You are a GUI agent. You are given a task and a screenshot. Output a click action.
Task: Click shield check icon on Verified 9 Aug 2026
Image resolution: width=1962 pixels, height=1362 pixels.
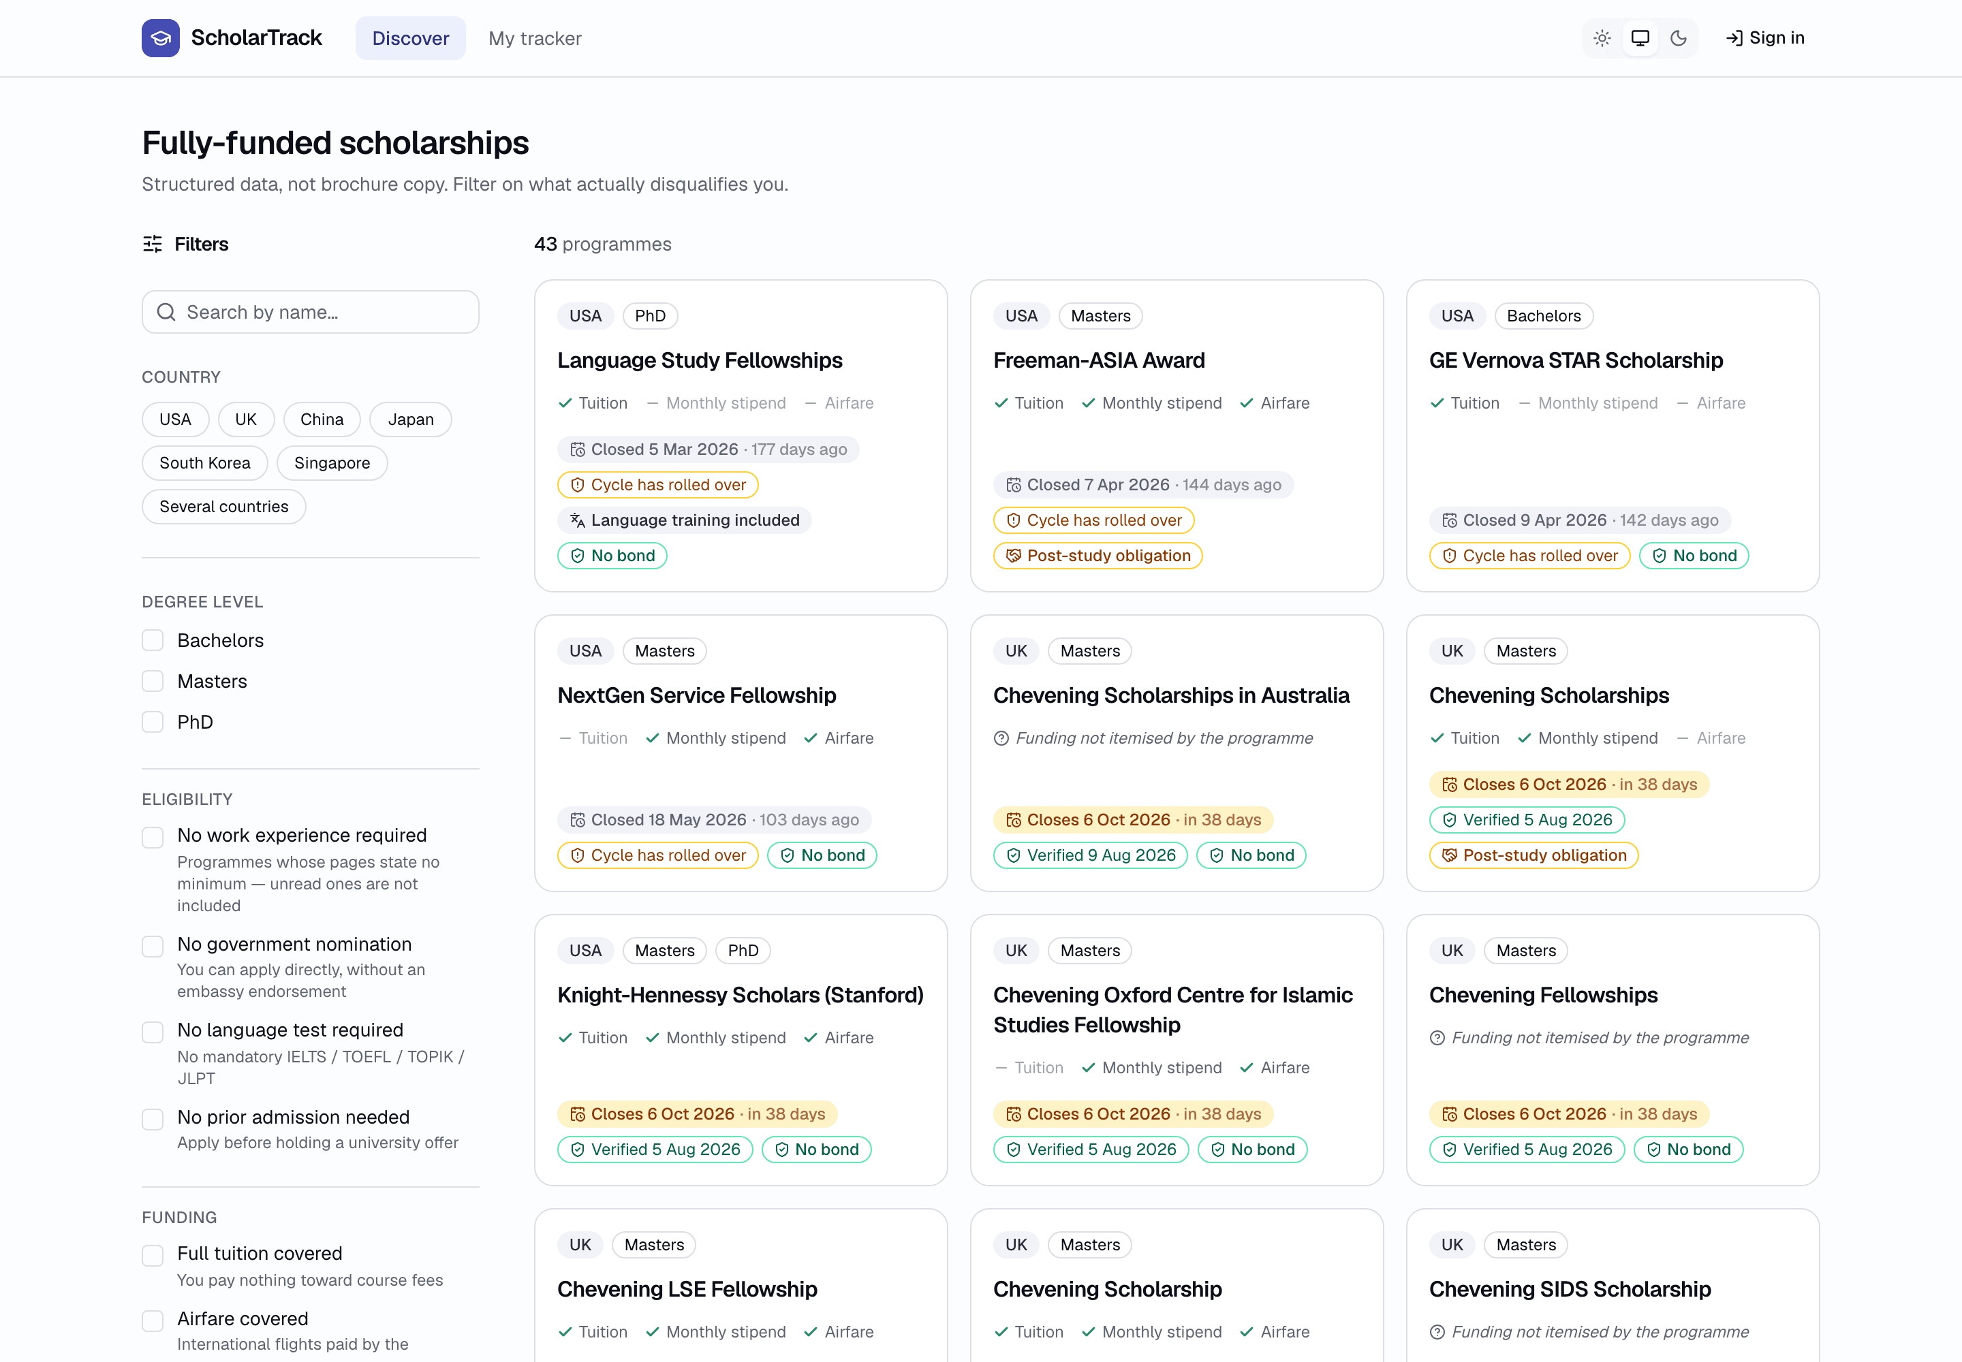pos(1014,855)
